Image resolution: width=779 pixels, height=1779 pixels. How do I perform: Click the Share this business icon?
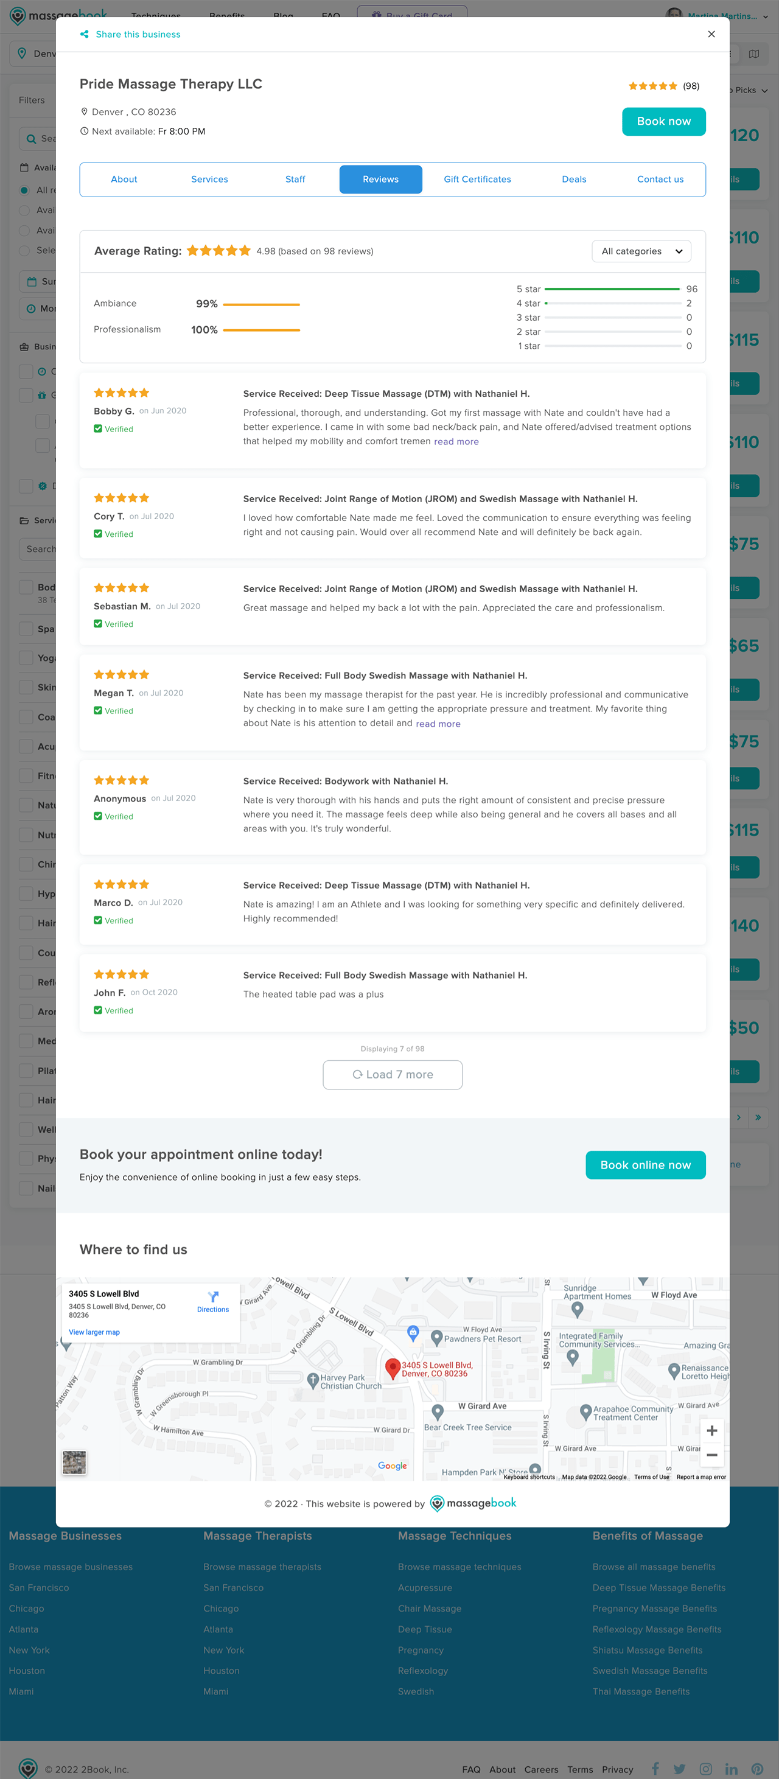click(84, 35)
